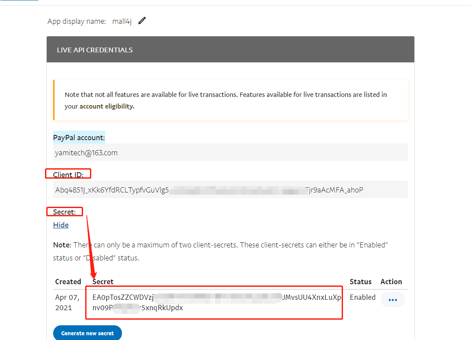
Task: Click the Enabled status cell
Action: pyautogui.click(x=362, y=297)
